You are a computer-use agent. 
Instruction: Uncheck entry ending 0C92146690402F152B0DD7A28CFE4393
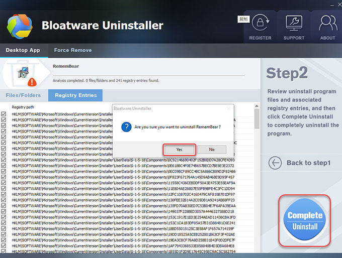4,160
